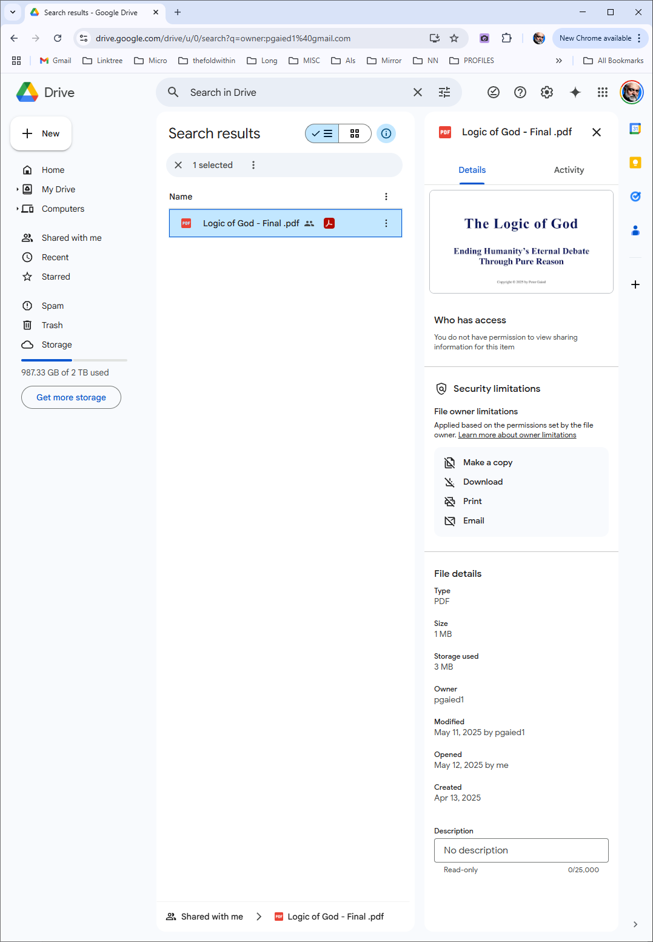
Task: Select the Logic of God - Final .pdf row
Action: [x=286, y=223]
